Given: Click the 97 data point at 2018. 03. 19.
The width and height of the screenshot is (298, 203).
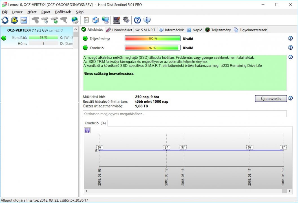Looking at the screenshot, I should tap(283, 147).
